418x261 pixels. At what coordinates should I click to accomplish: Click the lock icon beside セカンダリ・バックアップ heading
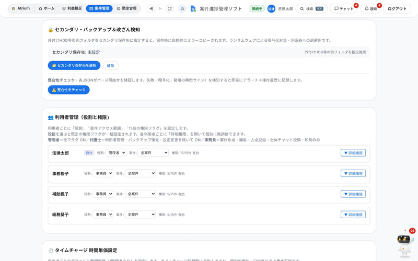pos(51,30)
